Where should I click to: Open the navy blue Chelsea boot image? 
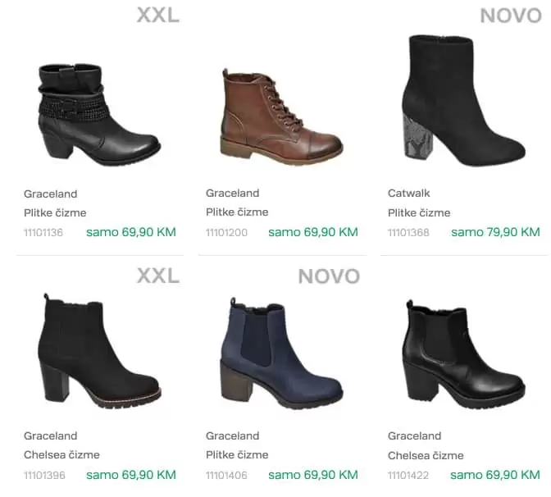tap(281, 353)
